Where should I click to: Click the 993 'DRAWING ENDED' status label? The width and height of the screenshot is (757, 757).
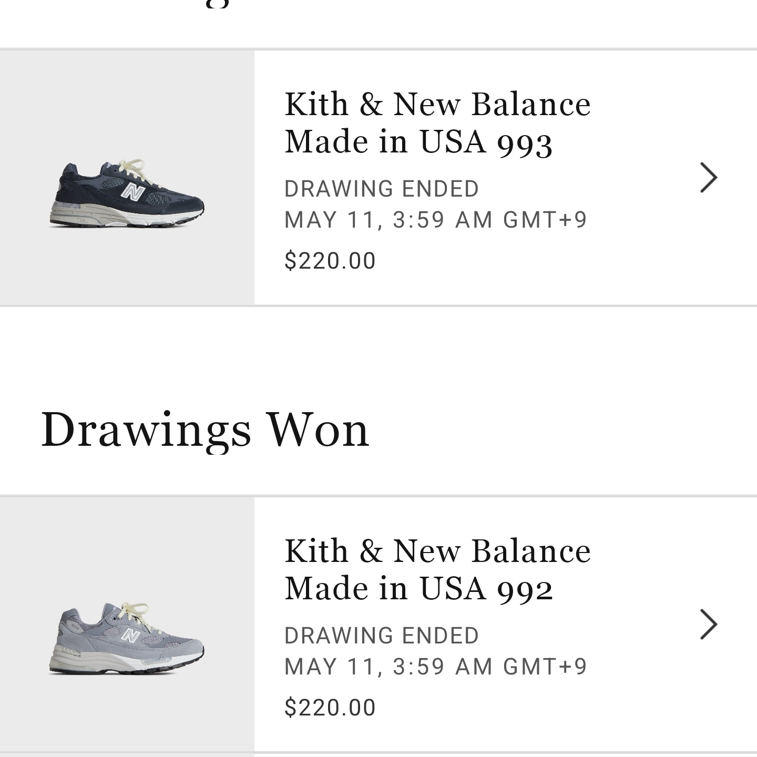[x=382, y=189]
